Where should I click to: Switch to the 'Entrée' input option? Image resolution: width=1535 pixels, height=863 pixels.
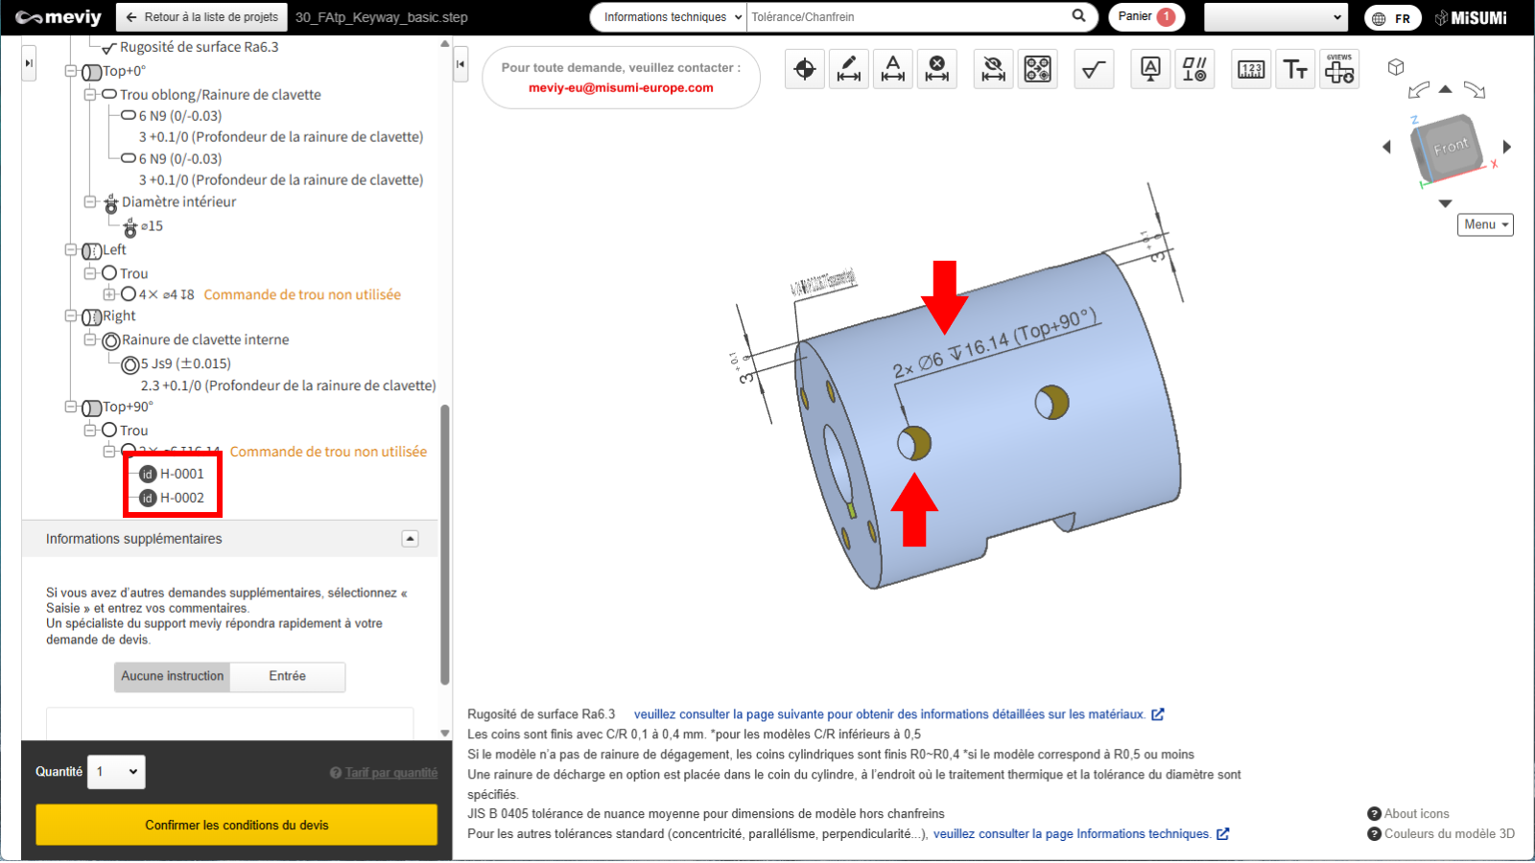(x=288, y=676)
